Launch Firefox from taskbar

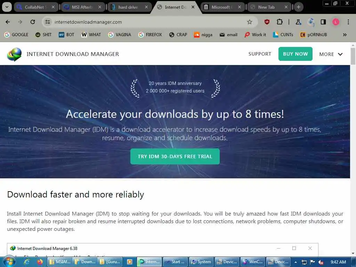(40, 262)
